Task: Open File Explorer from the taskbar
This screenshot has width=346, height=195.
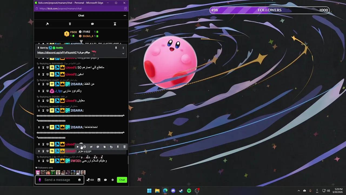Action: pyautogui.click(x=157, y=191)
